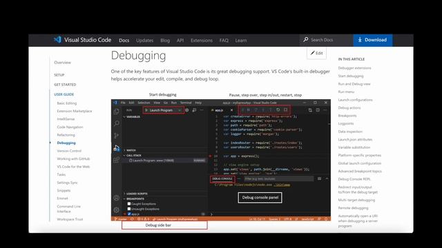Screen dimensions: 442x248
Task: Click the Search Docs input field
Action: 327,40
